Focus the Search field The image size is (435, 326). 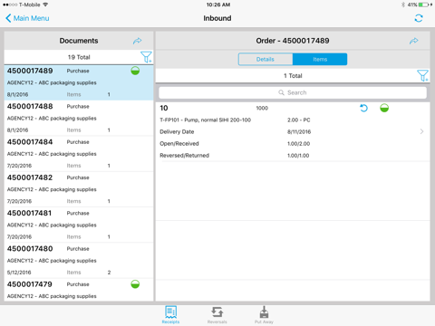point(293,92)
